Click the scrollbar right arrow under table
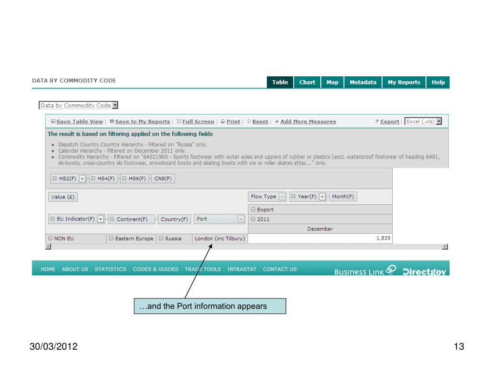The width and height of the screenshot is (494, 371). (x=445, y=247)
